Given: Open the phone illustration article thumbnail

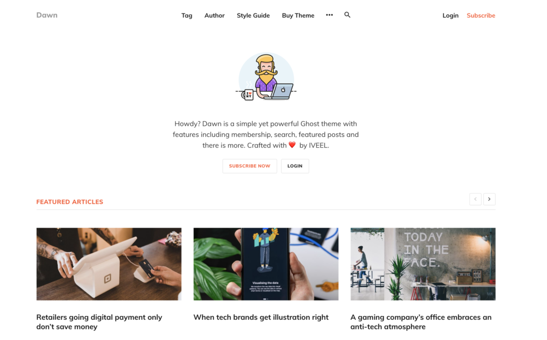Looking at the screenshot, I should (266, 264).
